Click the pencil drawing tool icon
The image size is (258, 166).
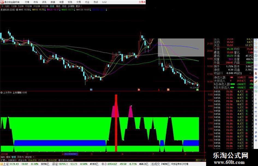pos(256,82)
